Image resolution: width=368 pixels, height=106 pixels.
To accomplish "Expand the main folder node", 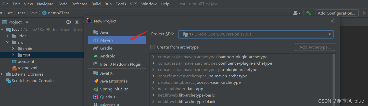I will coord(13,49).
